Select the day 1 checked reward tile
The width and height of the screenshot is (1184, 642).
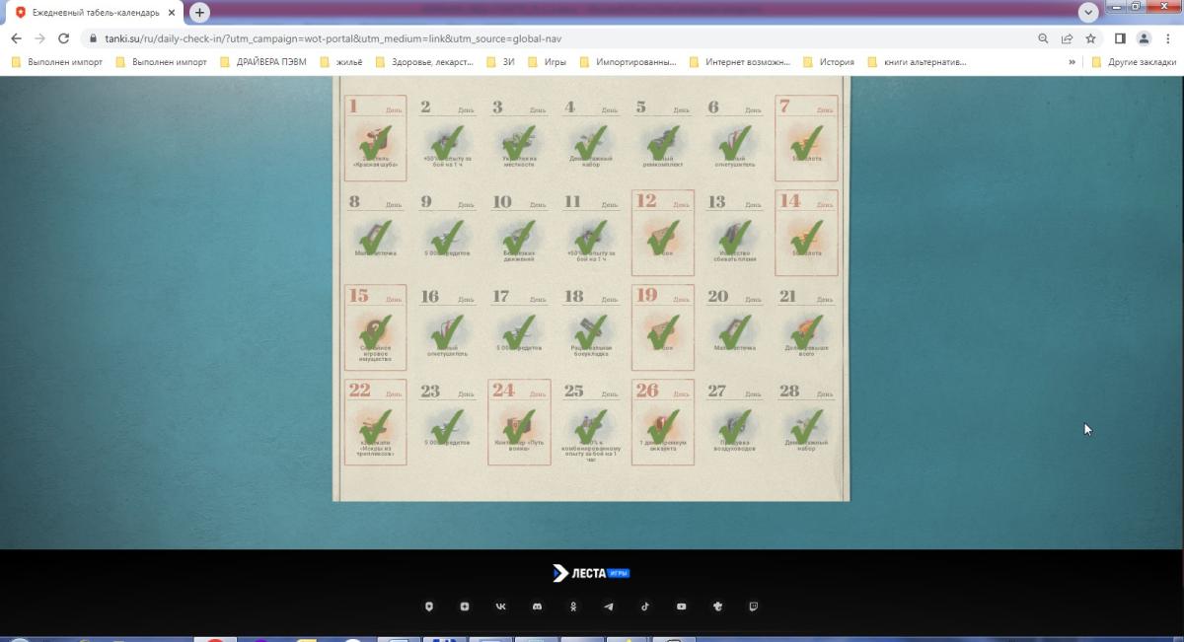coord(375,138)
